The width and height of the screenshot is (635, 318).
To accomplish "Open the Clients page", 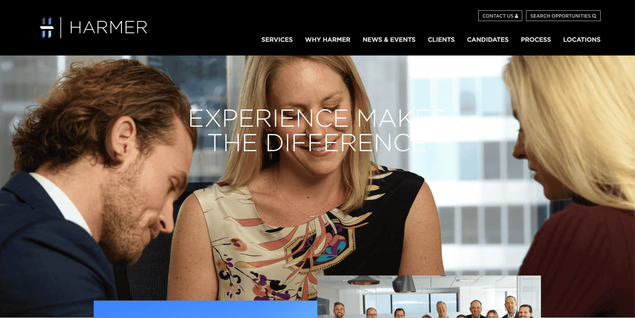I will [x=441, y=39].
